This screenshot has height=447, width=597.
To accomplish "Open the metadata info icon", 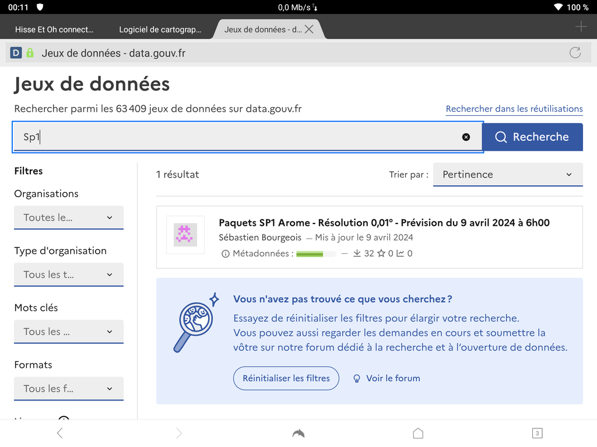I will coord(226,254).
